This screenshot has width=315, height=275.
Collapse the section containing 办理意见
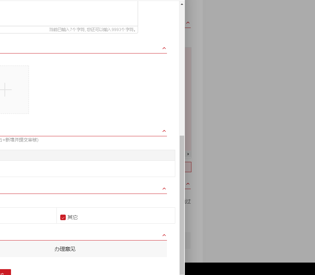(x=164, y=235)
